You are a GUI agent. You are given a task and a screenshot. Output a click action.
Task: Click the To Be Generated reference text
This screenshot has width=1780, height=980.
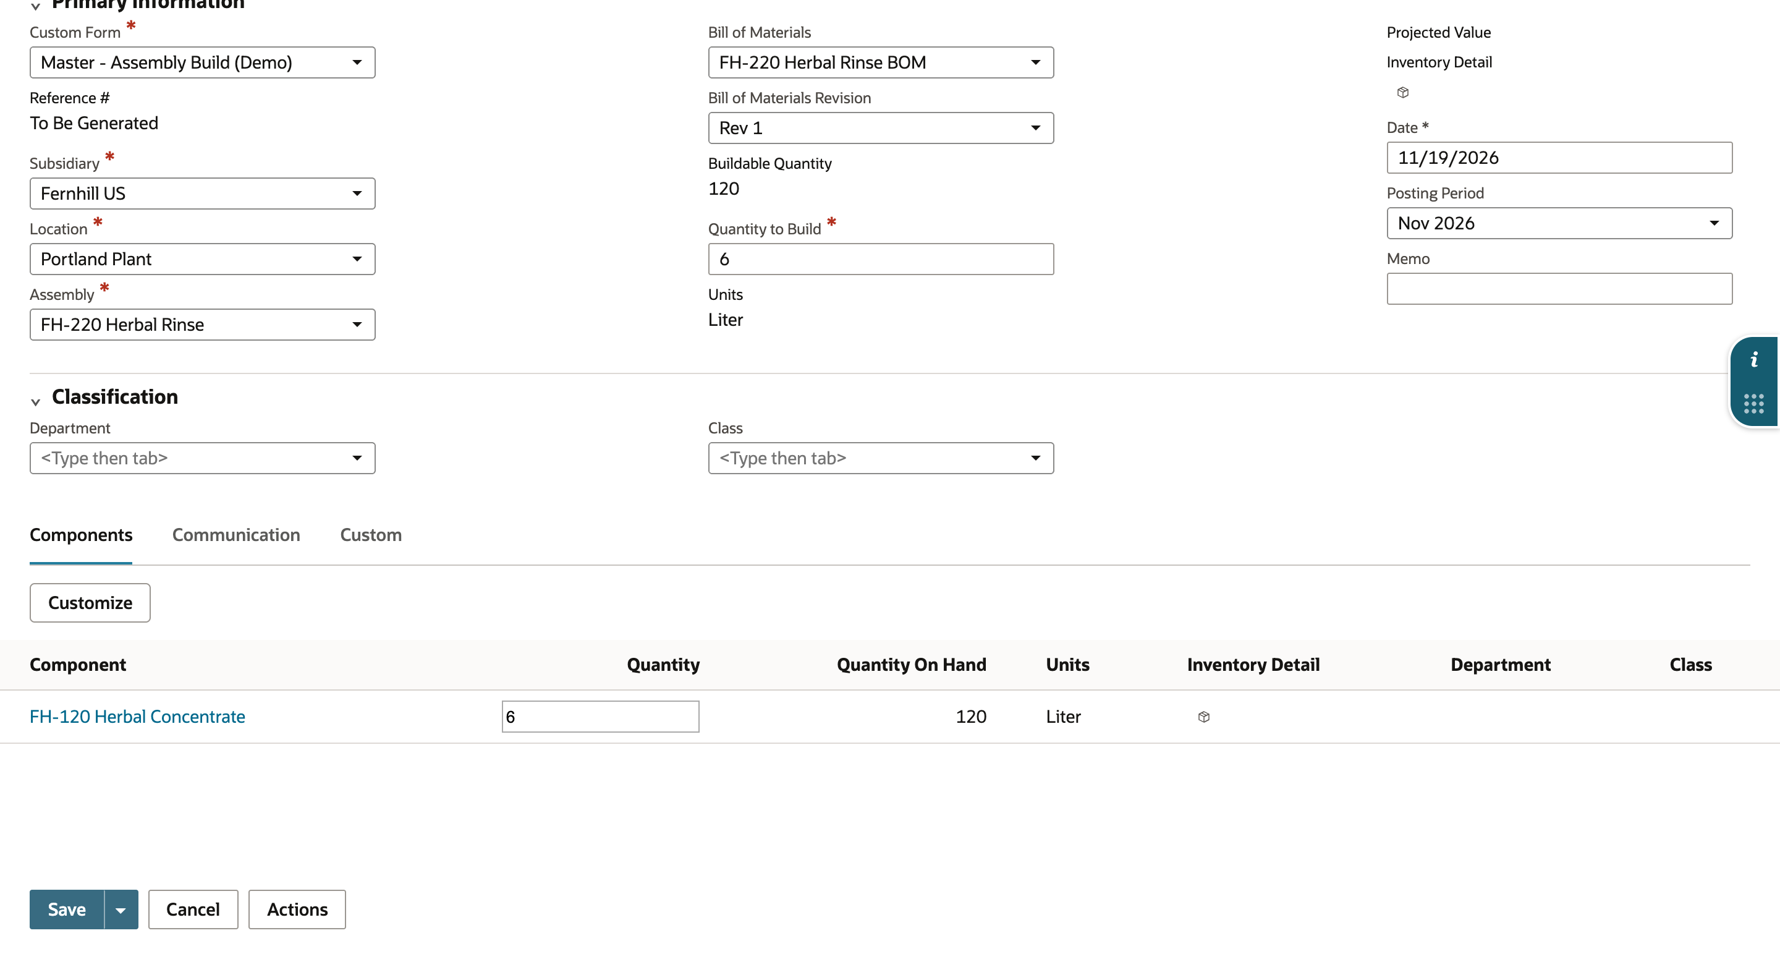point(94,123)
